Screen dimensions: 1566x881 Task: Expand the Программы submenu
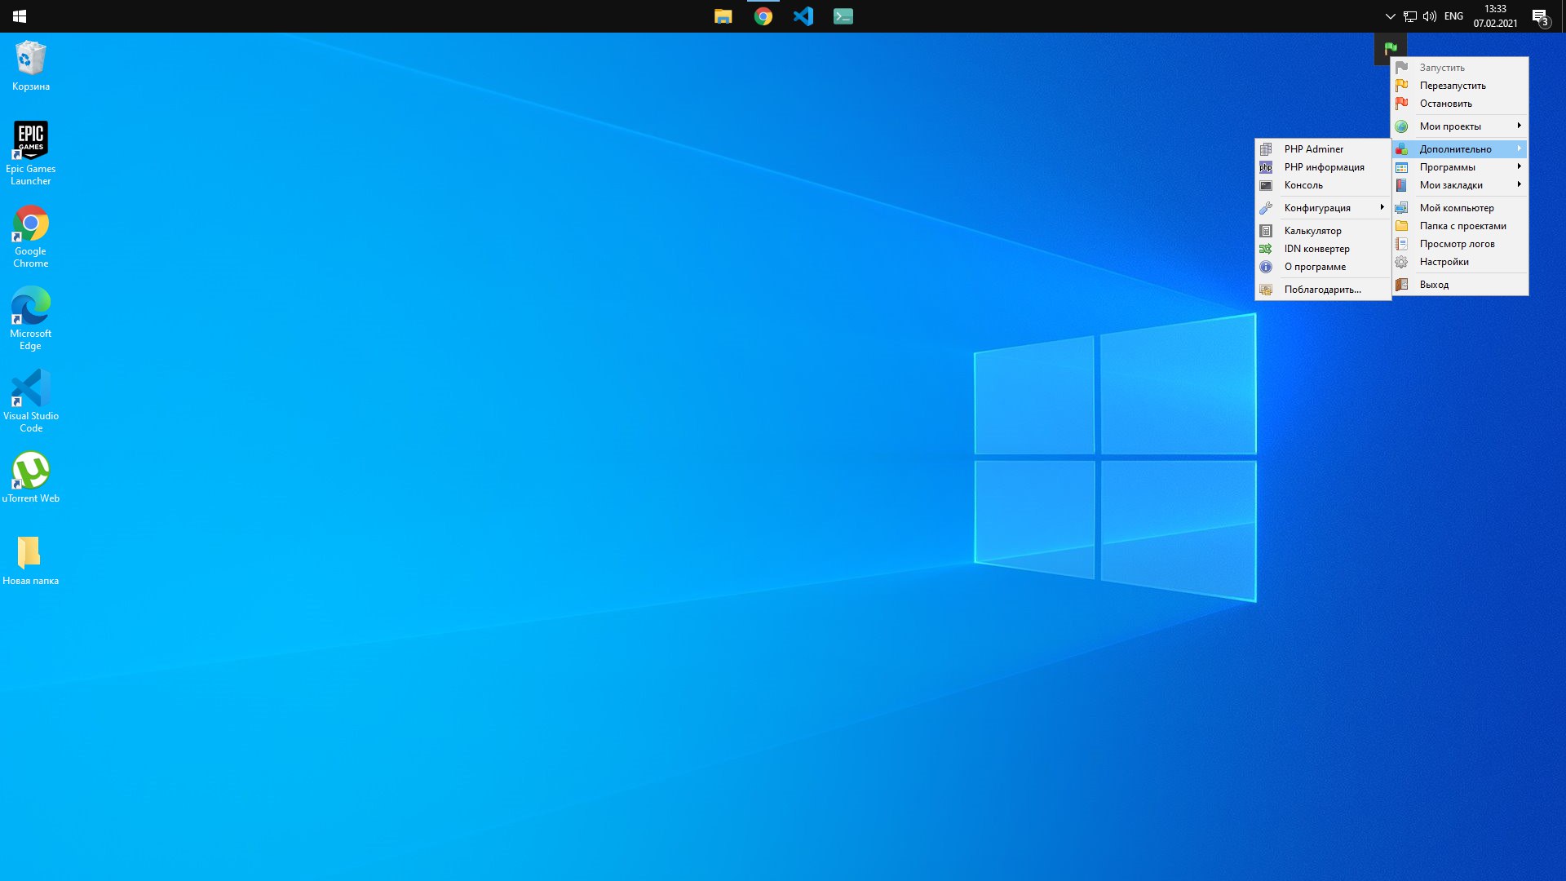tap(1447, 167)
